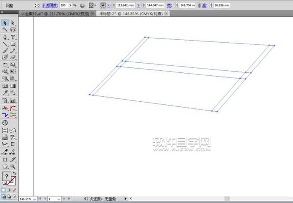Activate the stroke color box

pos(13,181)
